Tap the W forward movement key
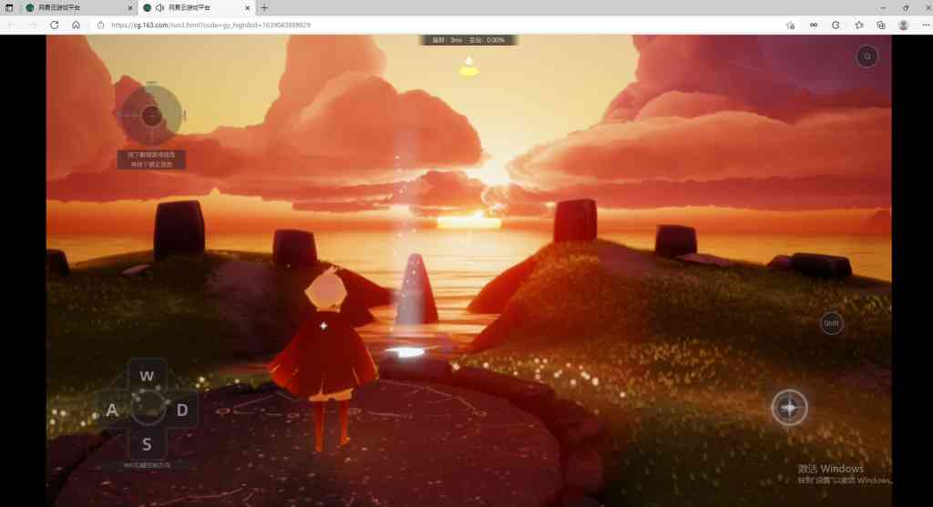This screenshot has width=933, height=507. coord(147,376)
